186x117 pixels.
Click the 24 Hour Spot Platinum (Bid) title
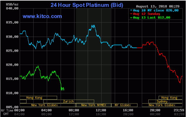pos(87,5)
